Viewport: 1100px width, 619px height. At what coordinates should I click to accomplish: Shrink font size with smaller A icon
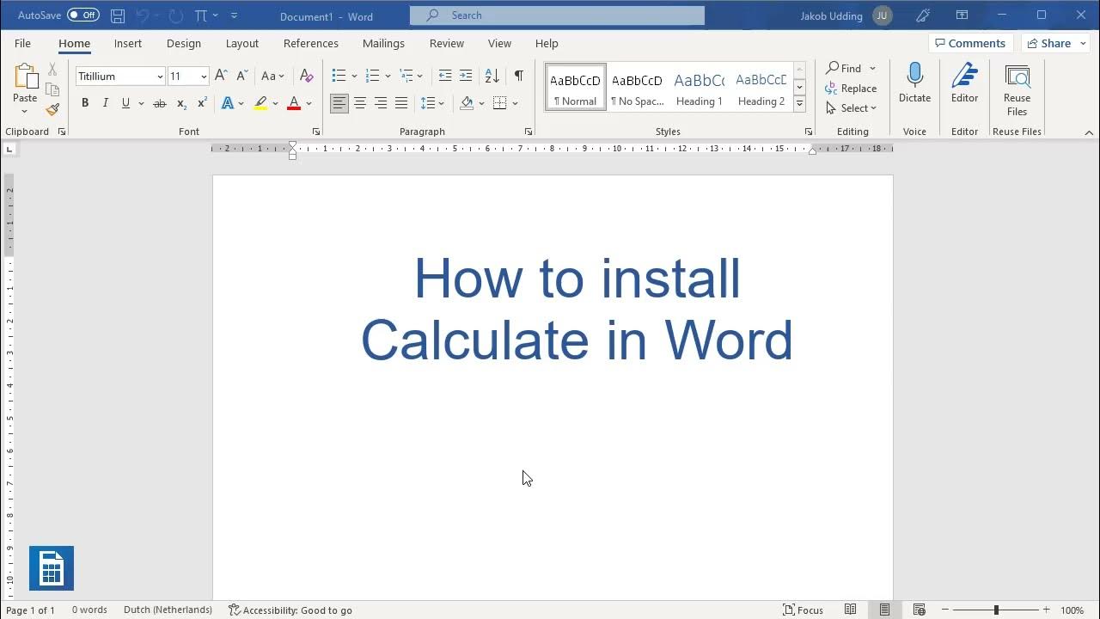[x=241, y=76]
